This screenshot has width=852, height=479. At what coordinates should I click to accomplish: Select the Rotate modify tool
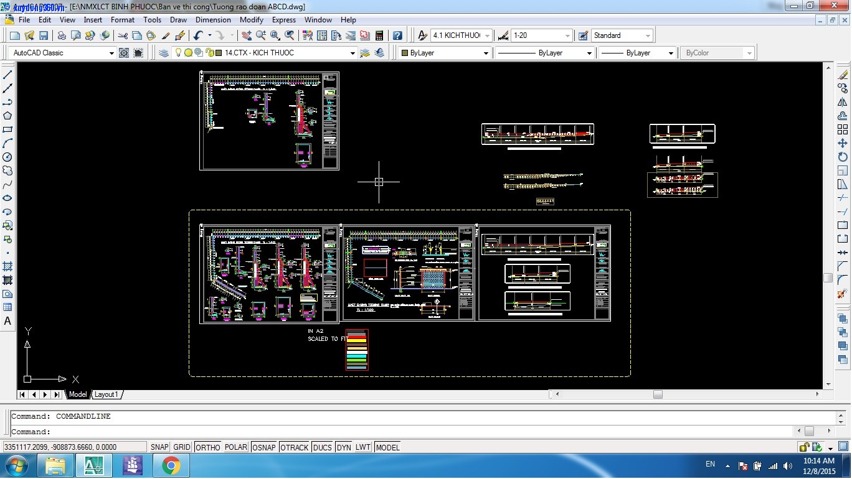(843, 157)
